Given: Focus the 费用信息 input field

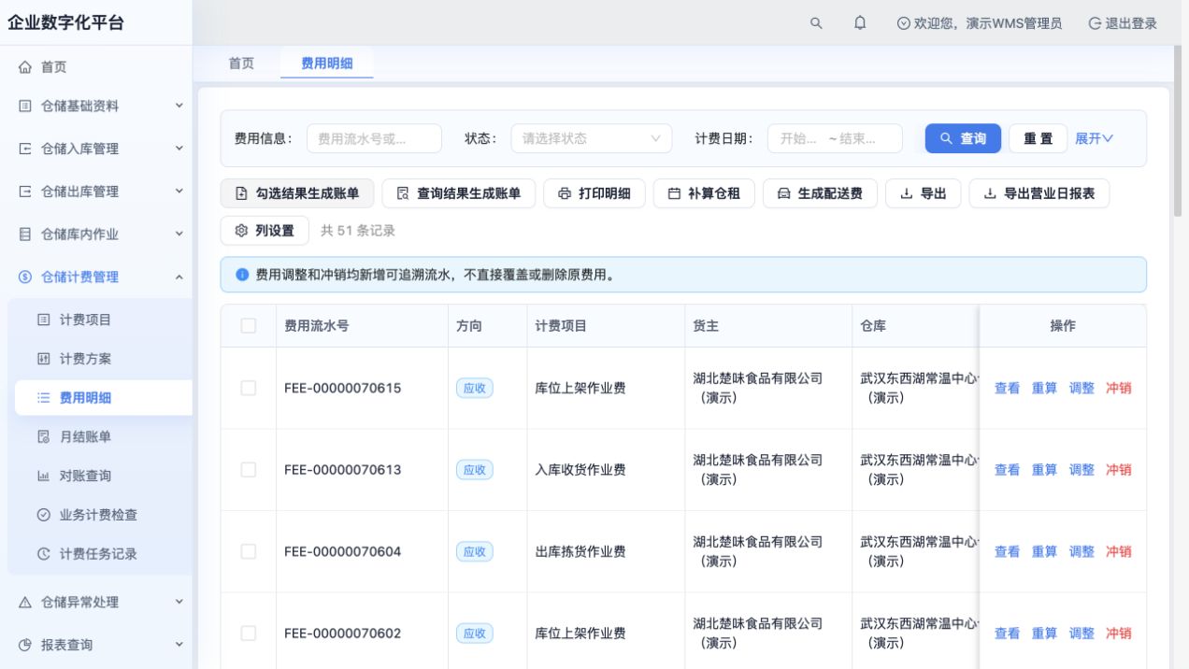Looking at the screenshot, I should [374, 138].
